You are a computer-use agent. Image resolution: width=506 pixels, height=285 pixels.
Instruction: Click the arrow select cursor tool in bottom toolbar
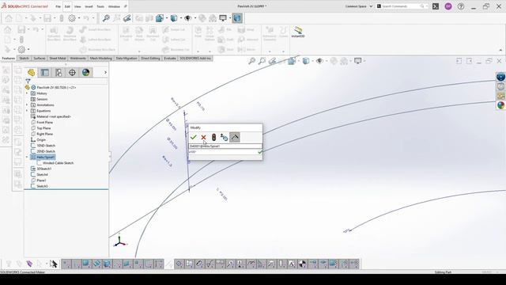point(54,264)
